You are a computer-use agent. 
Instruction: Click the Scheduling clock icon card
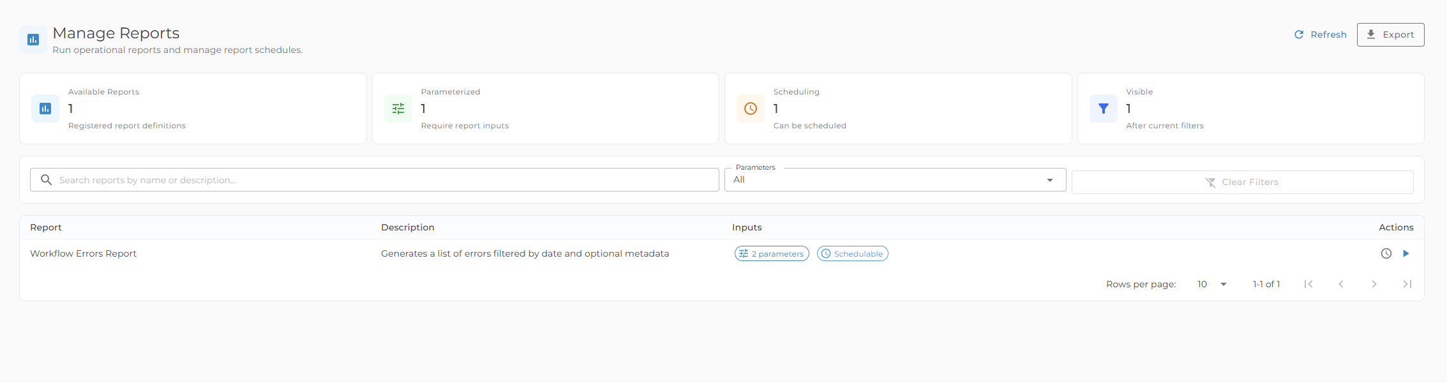751,109
